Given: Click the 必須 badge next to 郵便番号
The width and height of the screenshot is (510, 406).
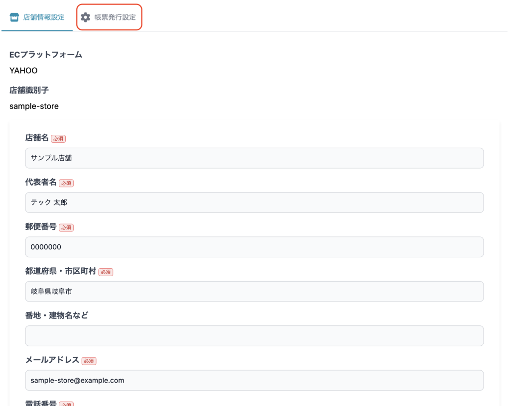Looking at the screenshot, I should pos(66,227).
